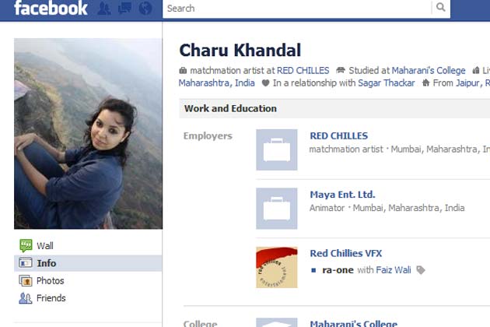
Task: Open friend requests icon in header
Action: [x=104, y=8]
